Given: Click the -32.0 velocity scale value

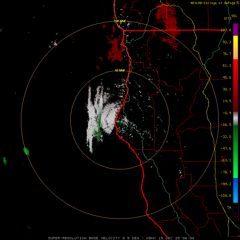Looking at the screenshot, I should [x=226, y=137].
